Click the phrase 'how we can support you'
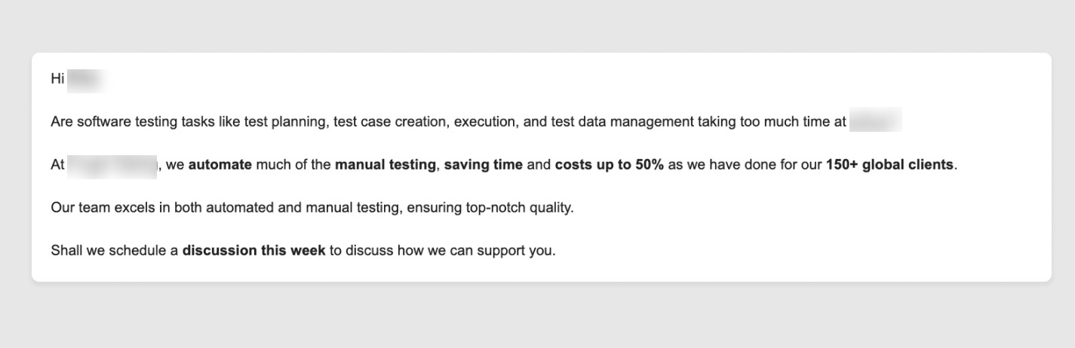 click(x=475, y=250)
